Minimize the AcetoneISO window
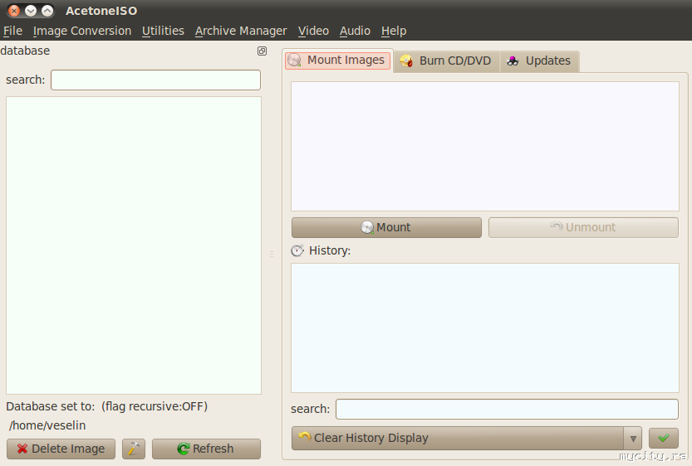The image size is (692, 466). point(31,11)
